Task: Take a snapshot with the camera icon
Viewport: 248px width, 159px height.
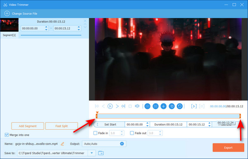Action: pyautogui.click(x=155, y=106)
